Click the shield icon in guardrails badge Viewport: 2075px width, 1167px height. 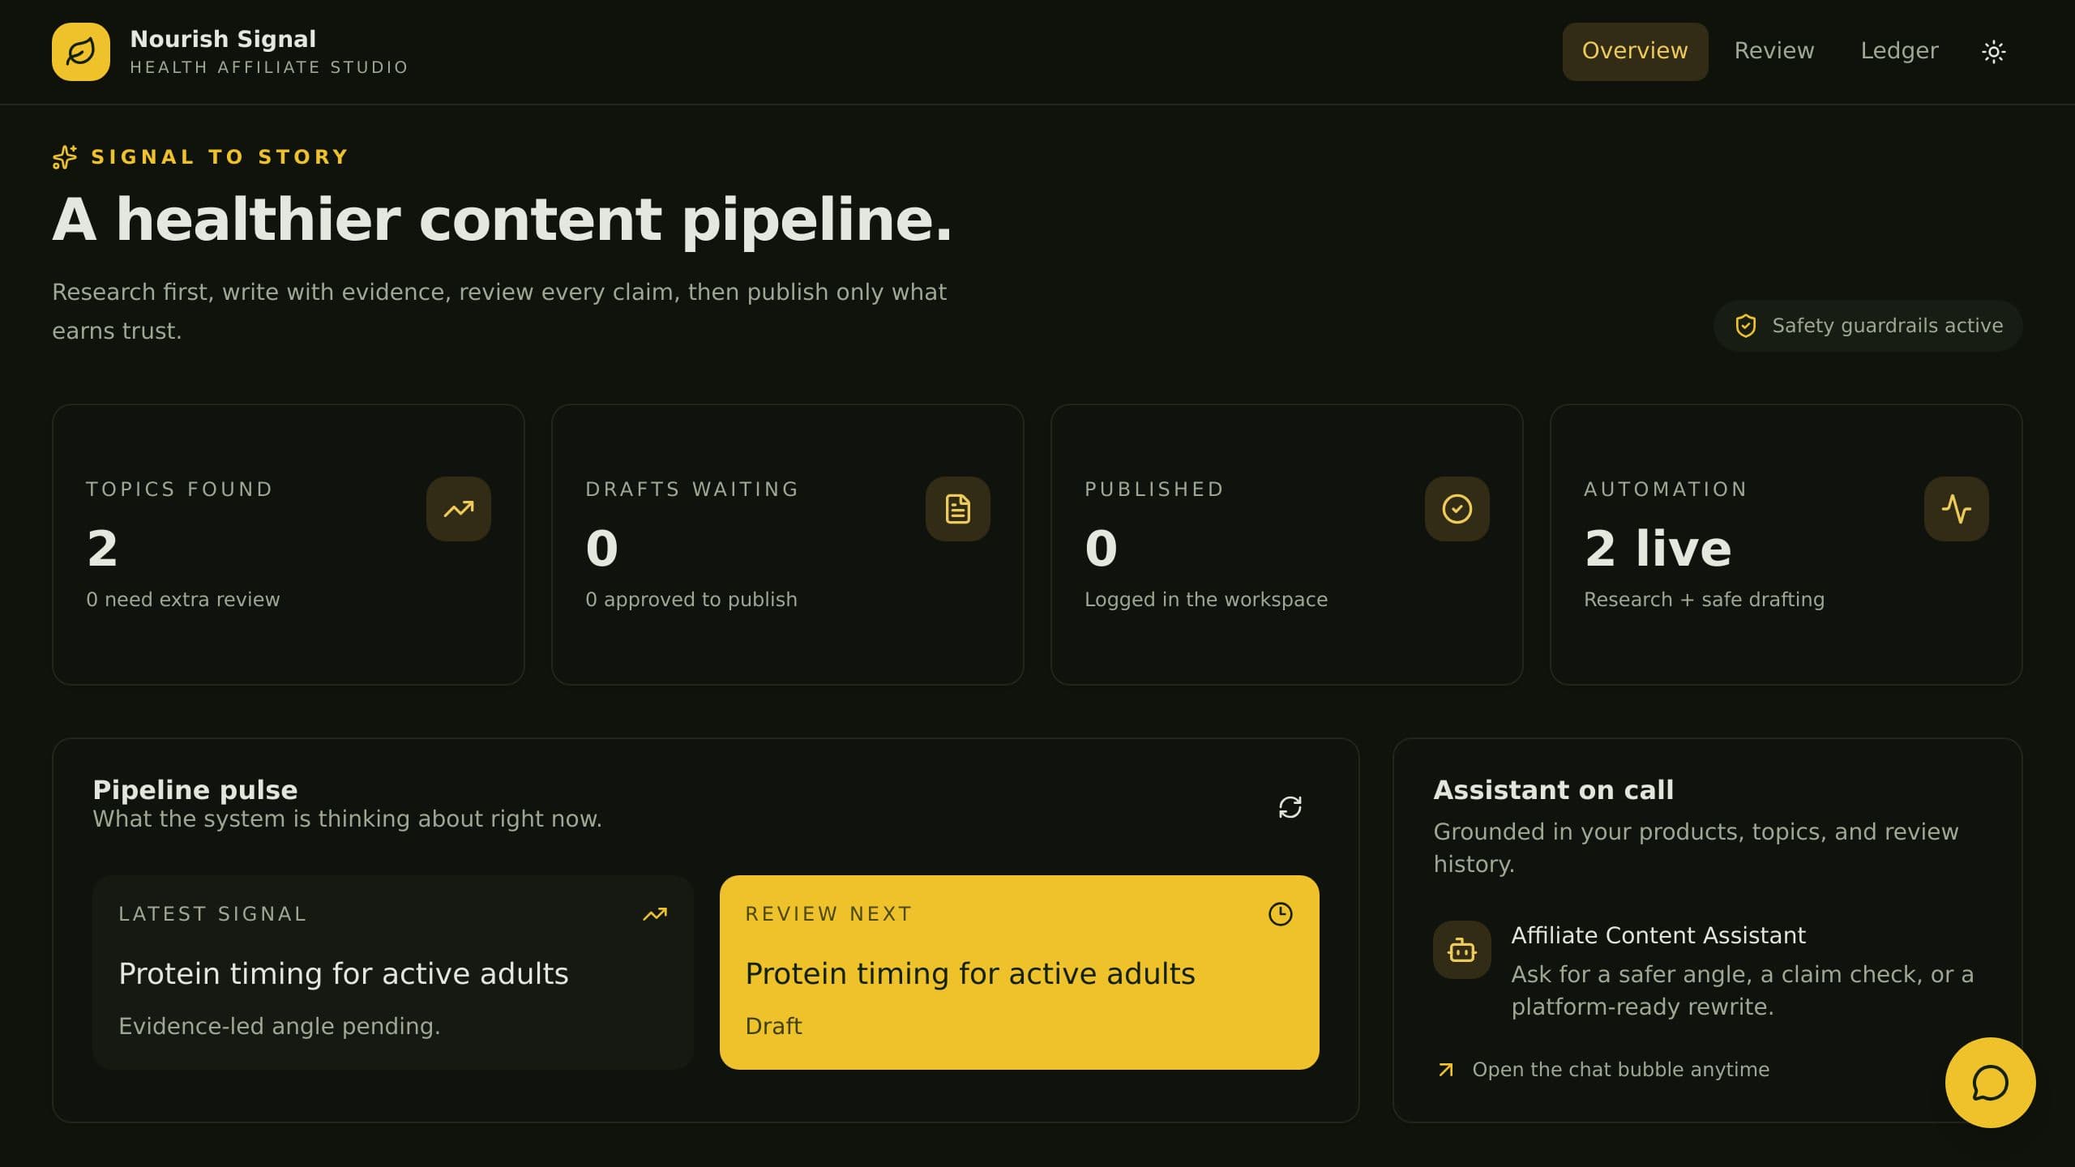pyautogui.click(x=1746, y=326)
